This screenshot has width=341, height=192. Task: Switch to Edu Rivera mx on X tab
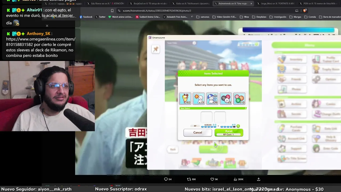point(106,3)
